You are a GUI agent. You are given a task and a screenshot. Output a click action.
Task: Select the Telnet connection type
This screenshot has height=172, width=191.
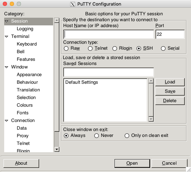pos(90,49)
